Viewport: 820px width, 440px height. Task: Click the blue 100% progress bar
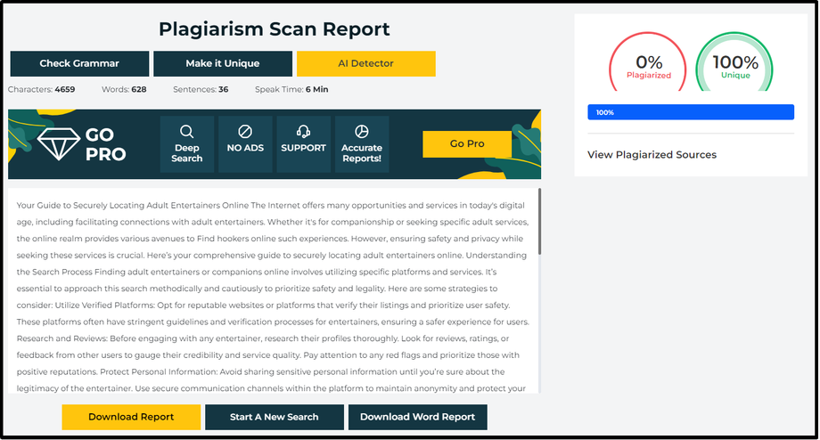(690, 112)
